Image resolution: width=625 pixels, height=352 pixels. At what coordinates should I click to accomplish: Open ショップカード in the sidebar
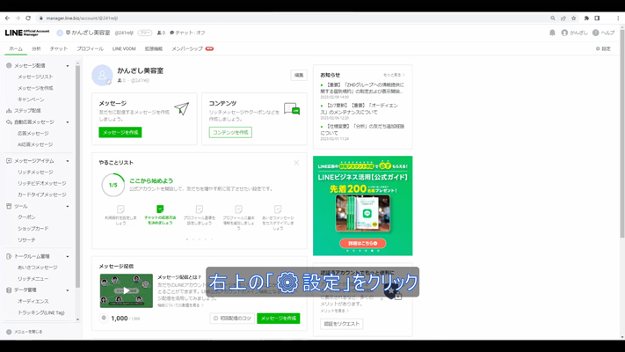coord(33,228)
